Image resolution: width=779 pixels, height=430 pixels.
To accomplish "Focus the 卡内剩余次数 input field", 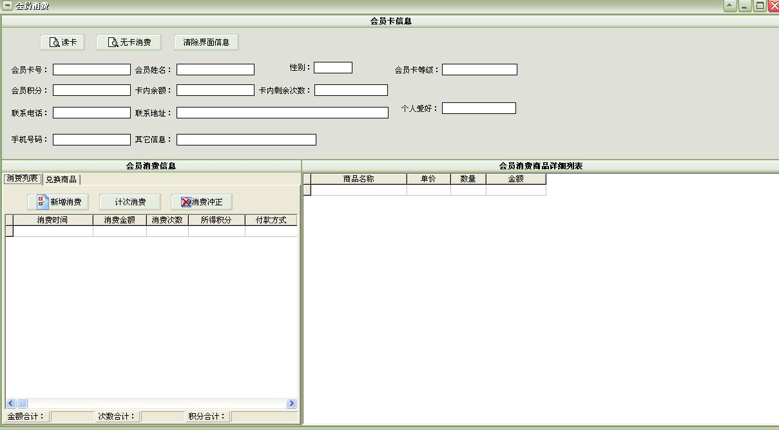I will click(351, 90).
